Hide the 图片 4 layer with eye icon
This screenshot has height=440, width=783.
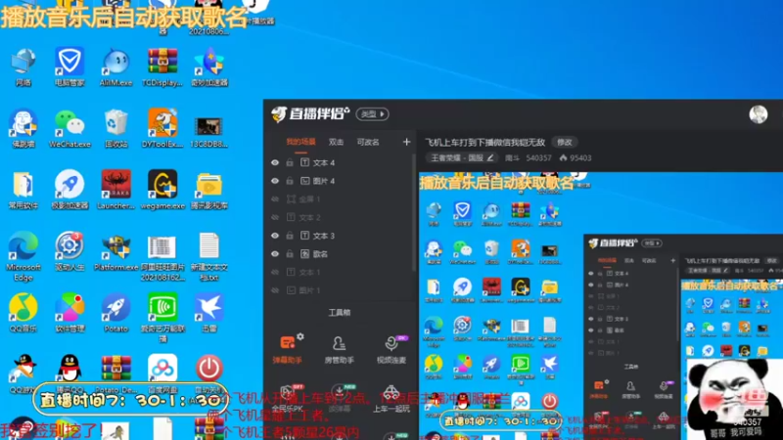275,181
